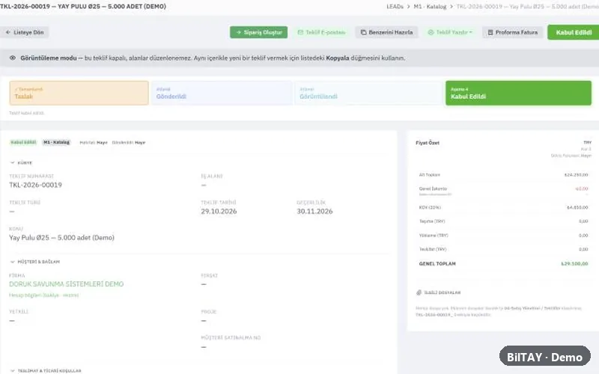Click the Hesap bilgileri link under the company
Image resolution: width=599 pixels, height=374 pixels.
(43, 295)
